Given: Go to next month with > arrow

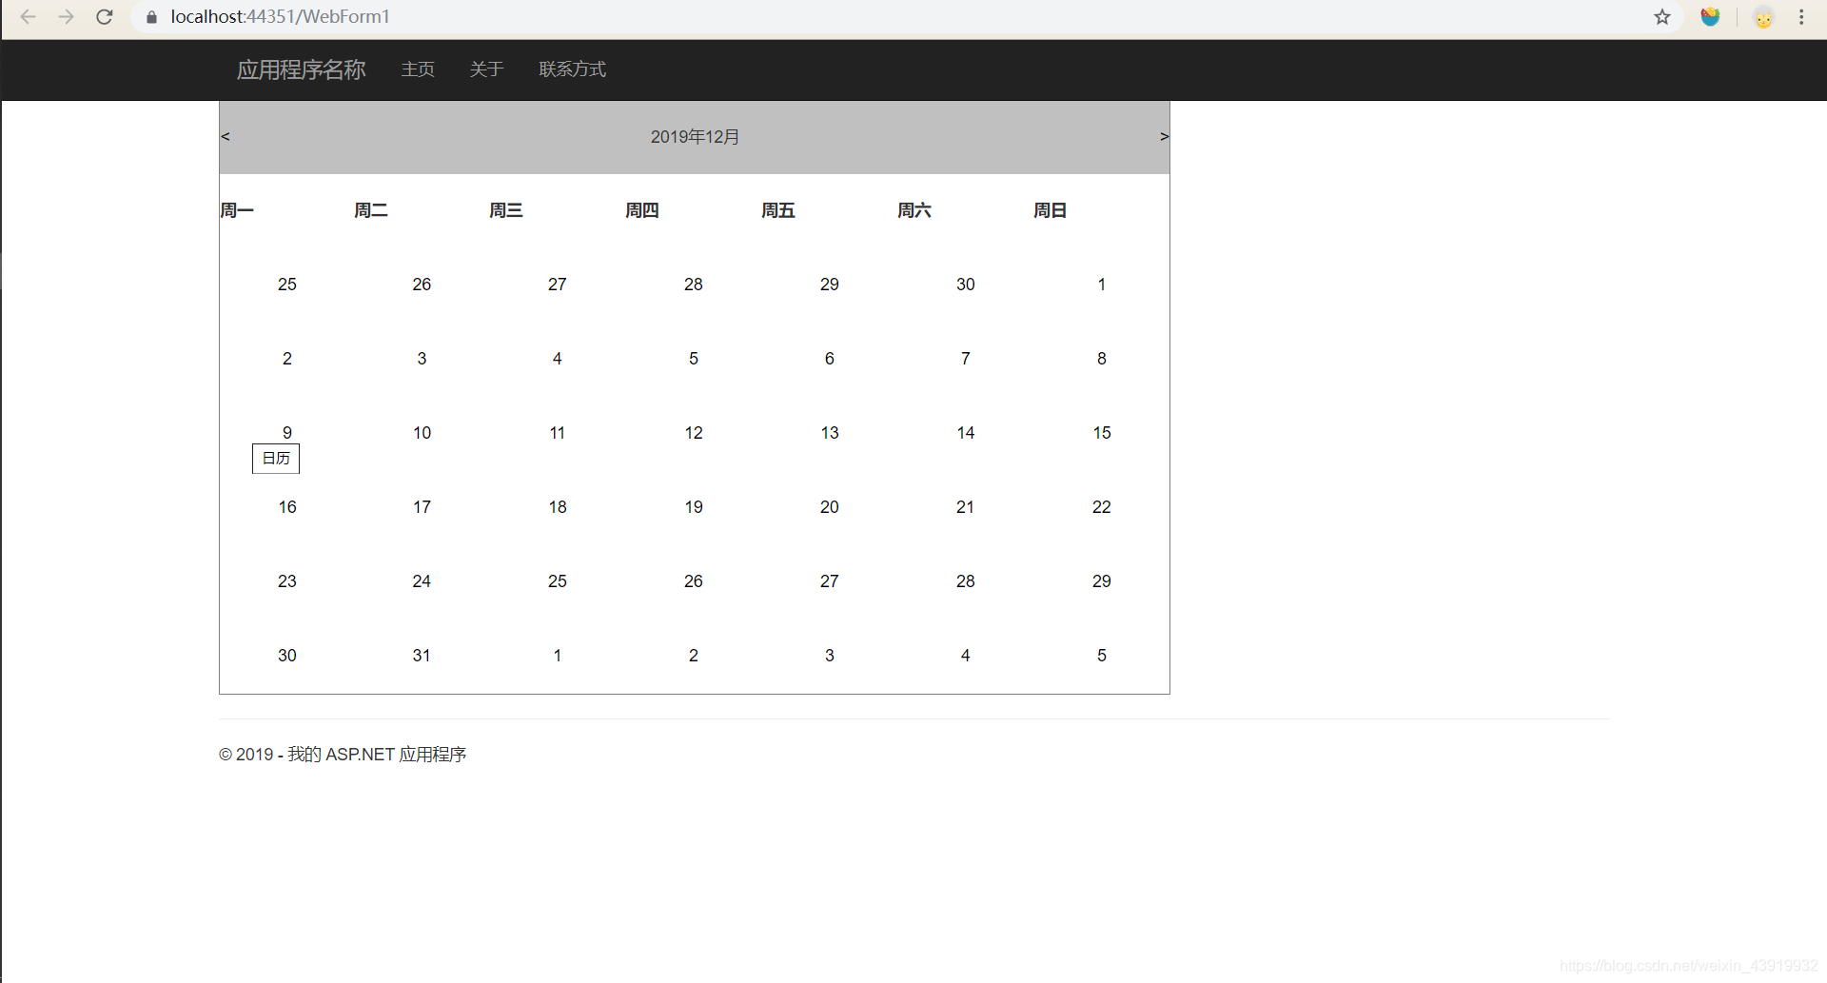Looking at the screenshot, I should pyautogui.click(x=1164, y=136).
